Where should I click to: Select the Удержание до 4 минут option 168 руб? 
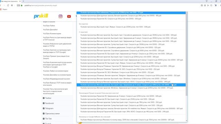pos(131,54)
